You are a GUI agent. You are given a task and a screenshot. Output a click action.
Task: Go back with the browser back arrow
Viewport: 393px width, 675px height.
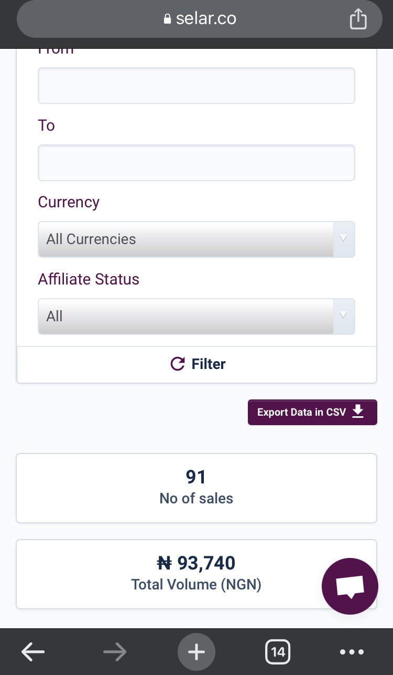(x=33, y=652)
